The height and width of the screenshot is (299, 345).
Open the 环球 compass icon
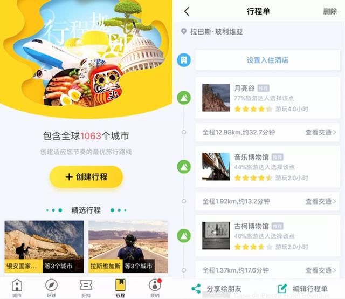[x=51, y=285]
